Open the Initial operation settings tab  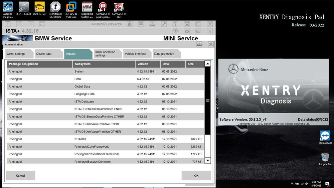tap(108, 54)
